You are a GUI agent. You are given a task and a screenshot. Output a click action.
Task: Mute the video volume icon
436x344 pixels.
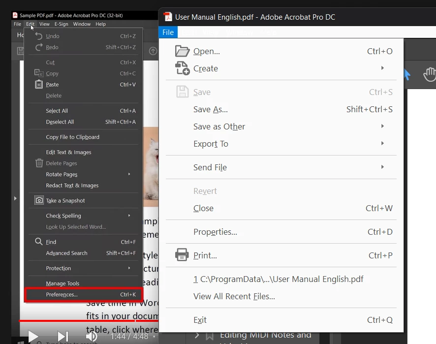[92, 337]
